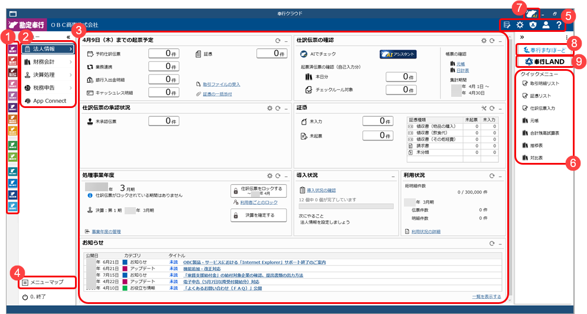
Task: Minimize the お知らせ panel
Action: point(500,244)
